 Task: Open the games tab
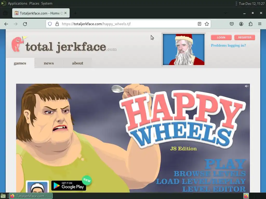tap(20, 63)
